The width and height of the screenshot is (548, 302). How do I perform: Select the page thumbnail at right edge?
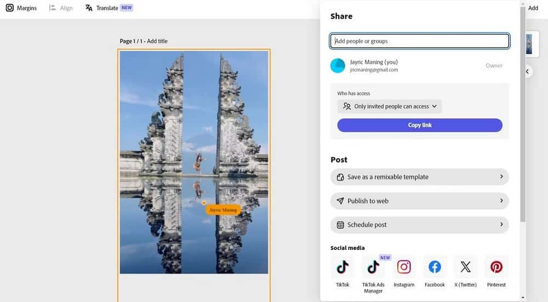click(x=529, y=44)
